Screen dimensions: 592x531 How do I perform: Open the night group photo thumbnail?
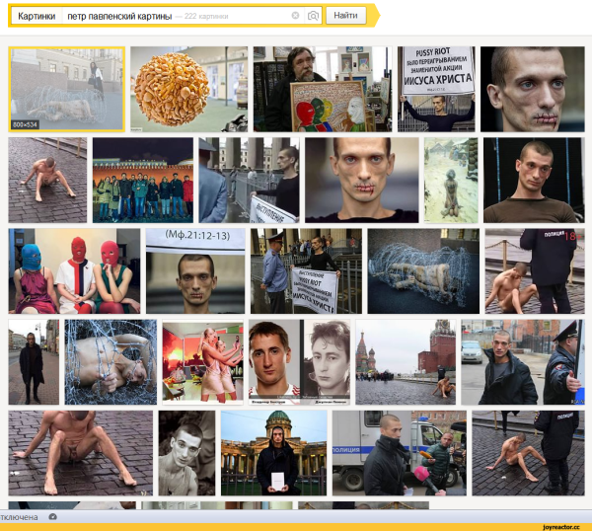(142, 180)
